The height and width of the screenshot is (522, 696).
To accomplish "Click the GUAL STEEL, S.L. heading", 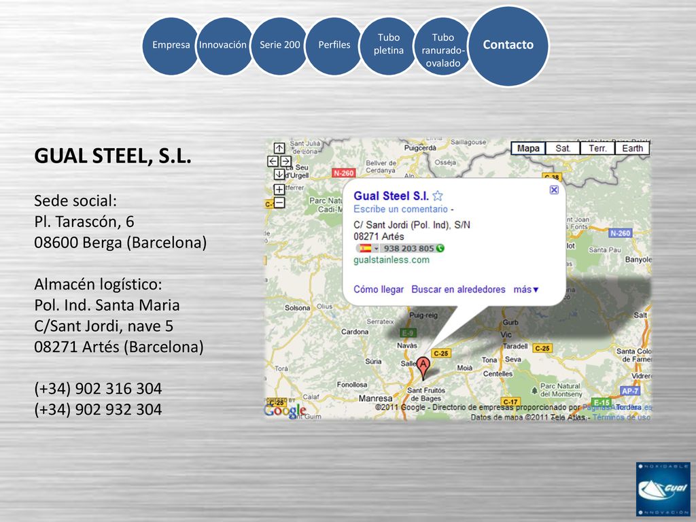I will click(113, 156).
